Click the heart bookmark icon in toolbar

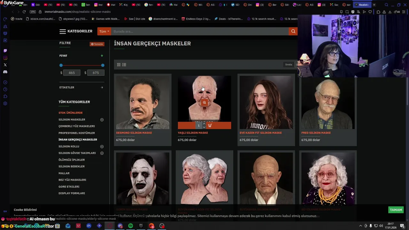click(370, 12)
